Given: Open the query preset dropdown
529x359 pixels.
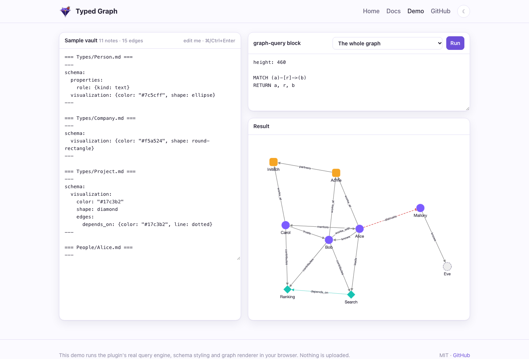Looking at the screenshot, I should point(388,43).
